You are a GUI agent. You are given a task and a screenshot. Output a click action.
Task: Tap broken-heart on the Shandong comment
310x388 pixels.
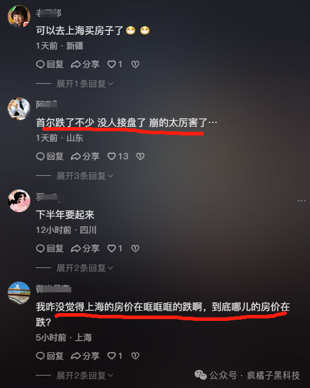point(140,156)
